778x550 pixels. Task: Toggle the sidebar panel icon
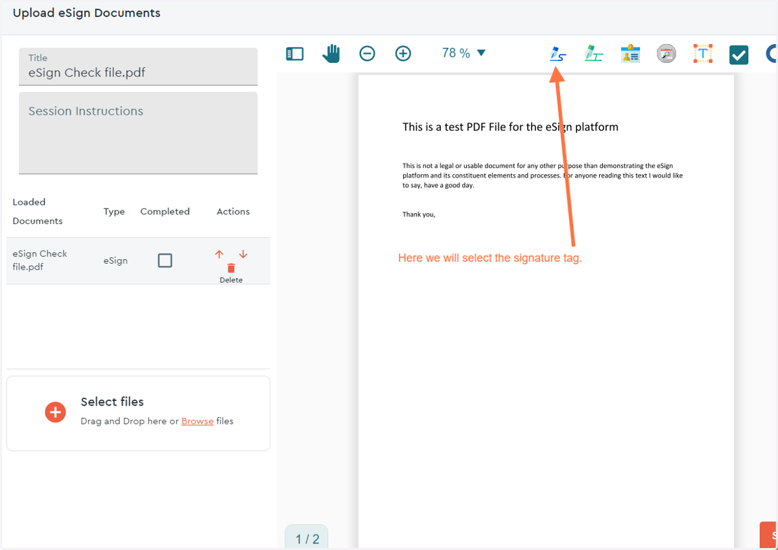pyautogui.click(x=295, y=54)
